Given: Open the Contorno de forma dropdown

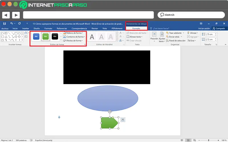Looking at the screenshot, I should click(x=74, y=37).
